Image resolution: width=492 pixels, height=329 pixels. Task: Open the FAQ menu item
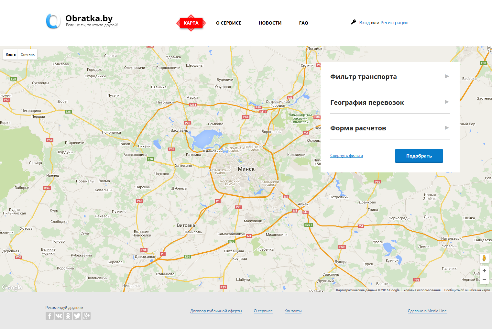[303, 23]
